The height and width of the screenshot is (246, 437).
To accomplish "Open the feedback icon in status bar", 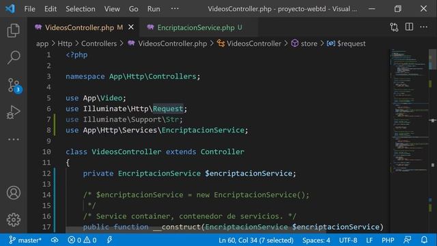I will (x=407, y=240).
